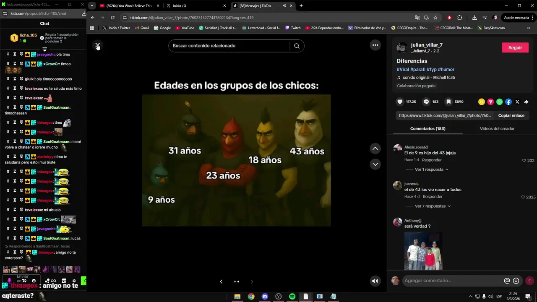Viewport: 537px width, 302px height.
Task: Switch to Videos del creador tab
Action: tap(497, 128)
